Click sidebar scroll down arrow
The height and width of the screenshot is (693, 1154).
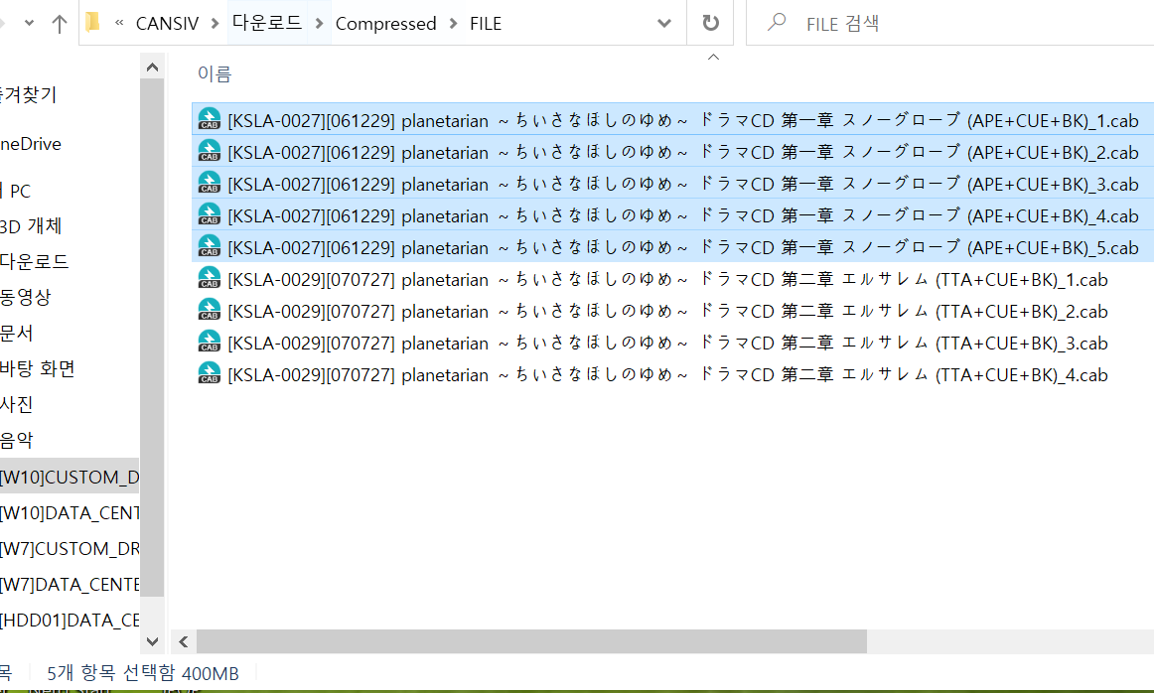tap(152, 641)
